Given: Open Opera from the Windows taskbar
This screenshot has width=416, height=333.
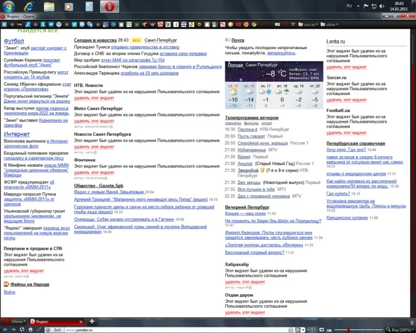Looking at the screenshot, I should (x=110, y=7).
